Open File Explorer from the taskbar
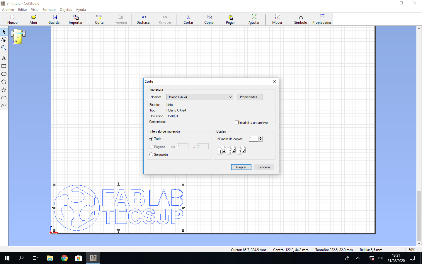The width and height of the screenshot is (422, 264). click(x=50, y=258)
